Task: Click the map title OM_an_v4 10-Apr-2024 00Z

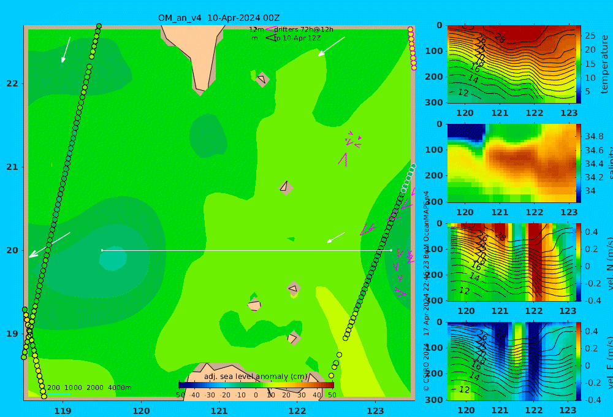Action: coord(219,18)
